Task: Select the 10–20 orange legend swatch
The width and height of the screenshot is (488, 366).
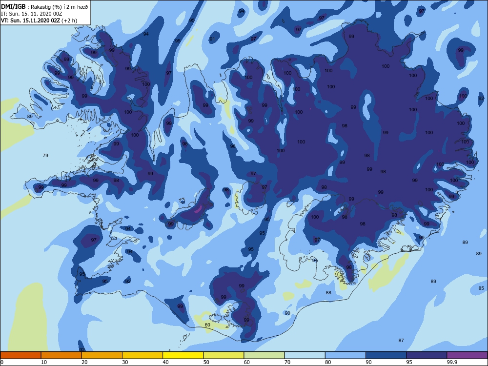Action: pyautogui.click(x=61, y=355)
